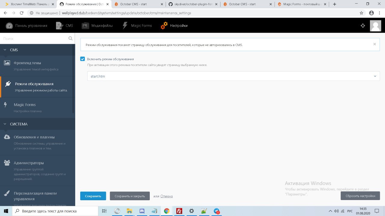Click the Настройки gears icon
The image size is (385, 216).
click(164, 25)
